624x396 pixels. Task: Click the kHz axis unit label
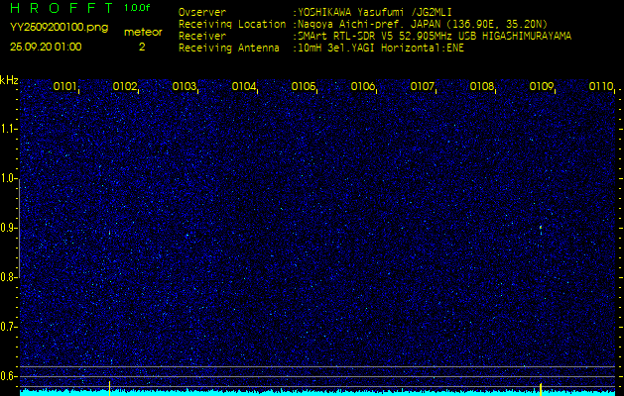click(9, 80)
